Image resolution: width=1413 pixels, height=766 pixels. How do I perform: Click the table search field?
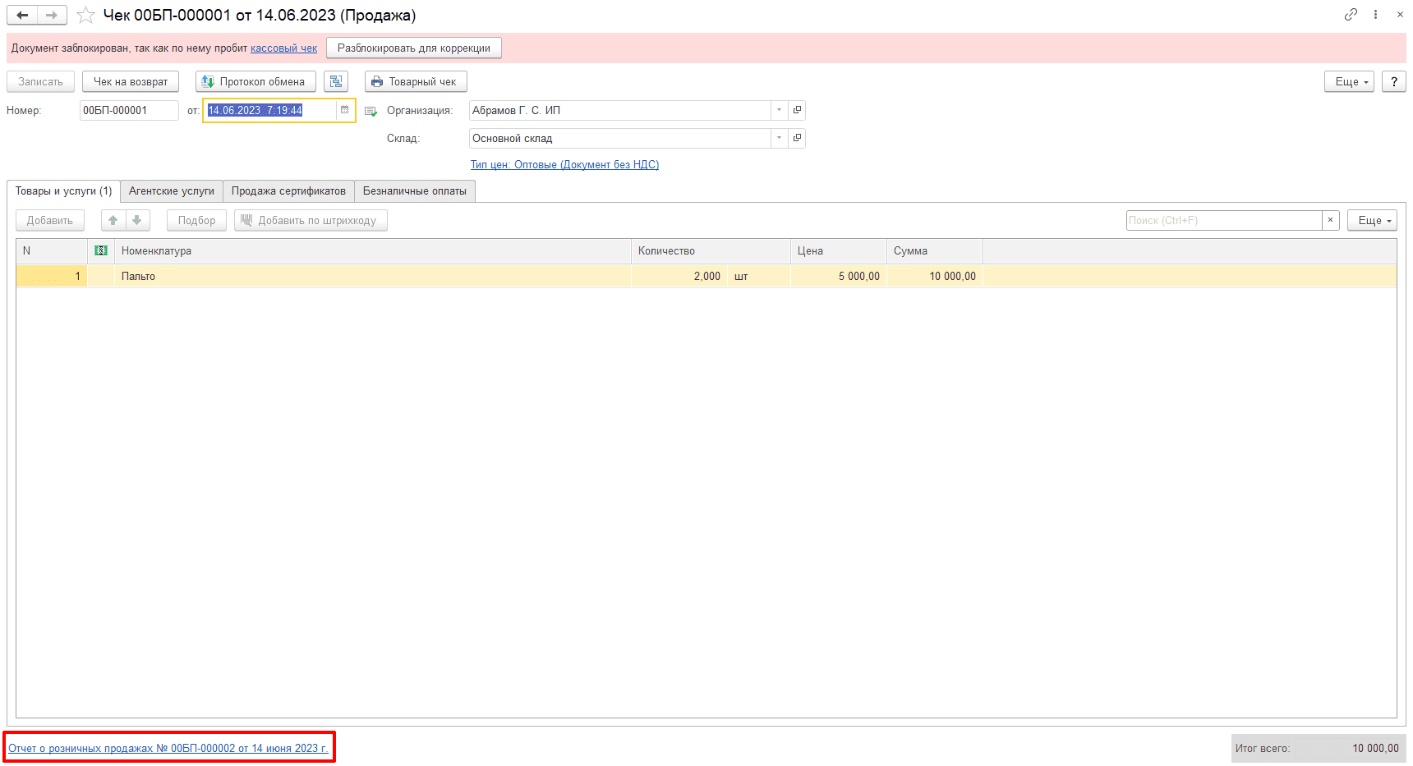(x=1224, y=220)
